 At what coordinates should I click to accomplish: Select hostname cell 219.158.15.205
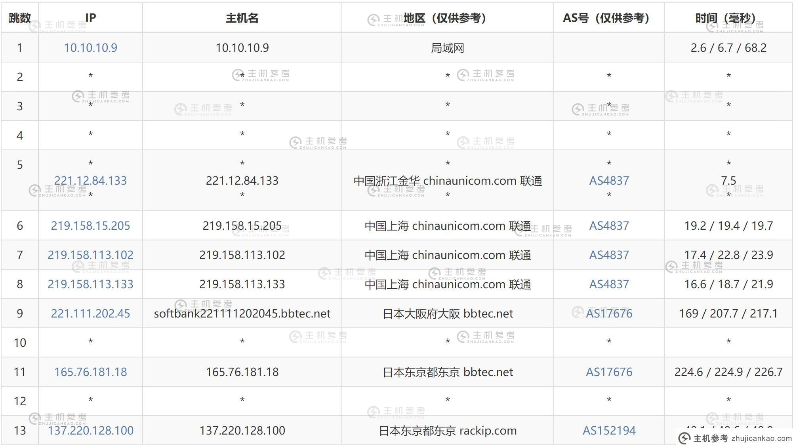coord(242,226)
